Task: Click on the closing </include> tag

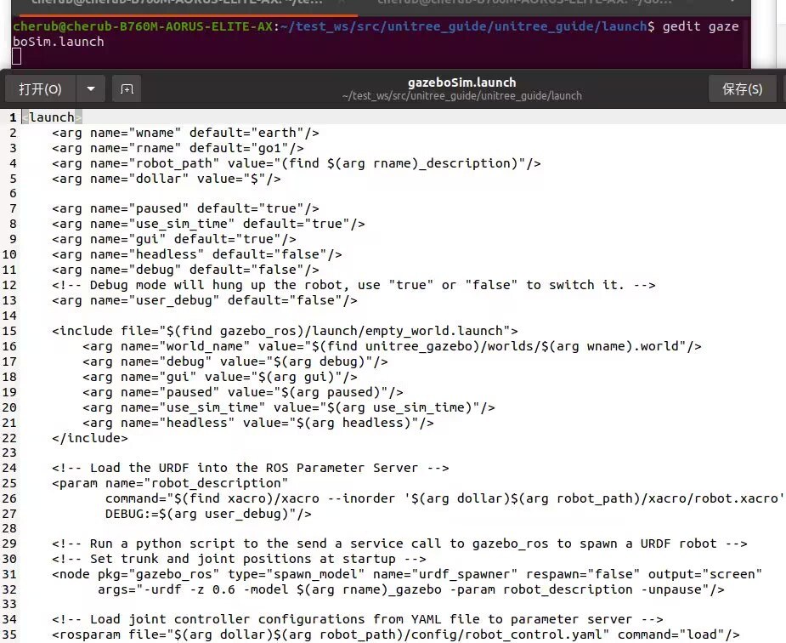Action: pos(89,438)
